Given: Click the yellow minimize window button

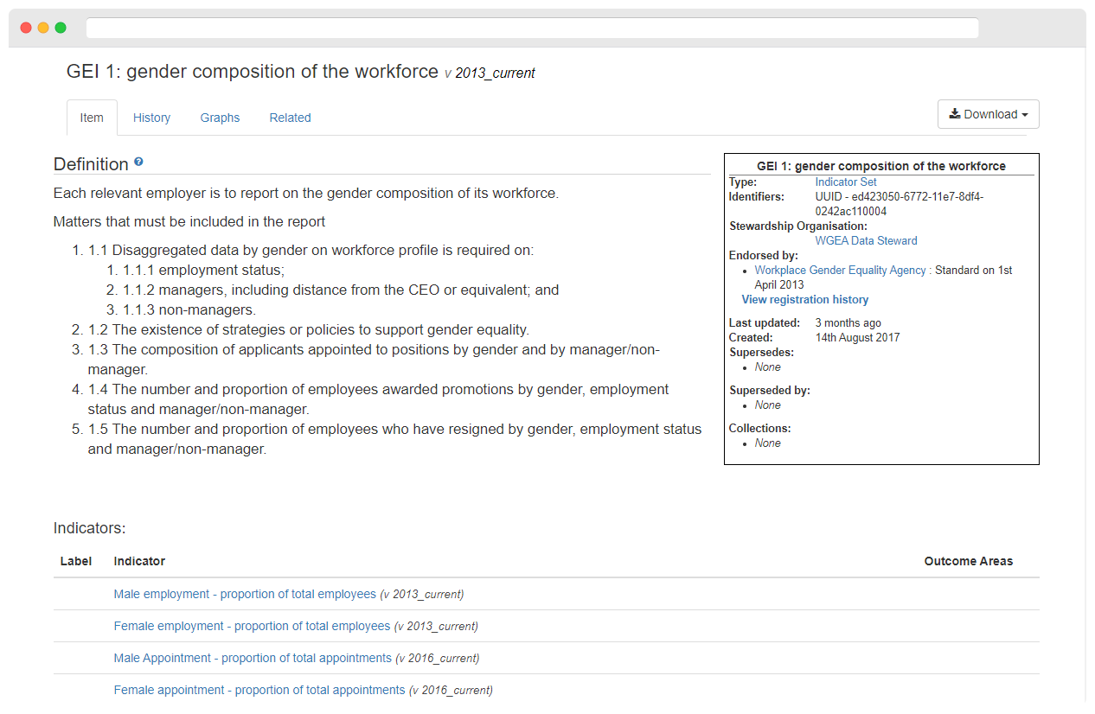Looking at the screenshot, I should click(43, 28).
